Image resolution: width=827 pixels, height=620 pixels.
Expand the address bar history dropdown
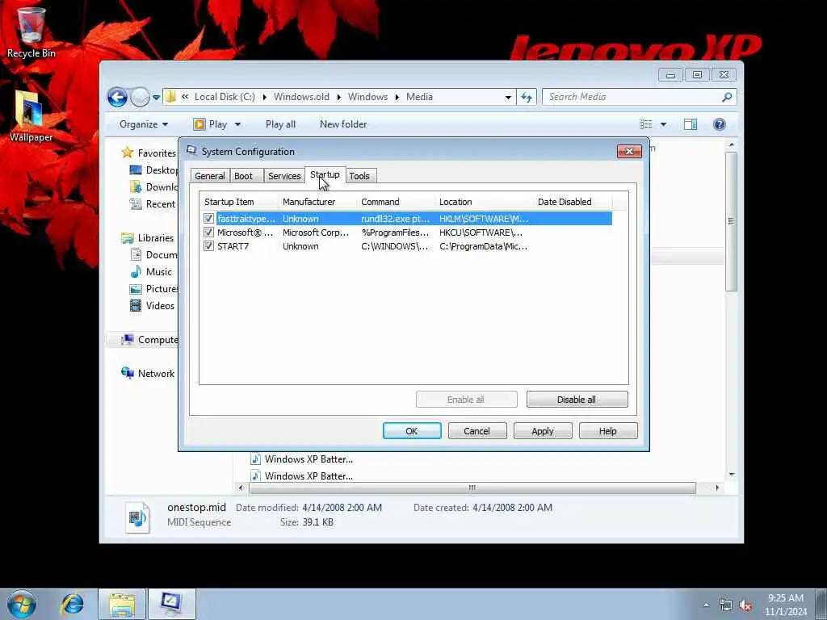[x=508, y=97]
